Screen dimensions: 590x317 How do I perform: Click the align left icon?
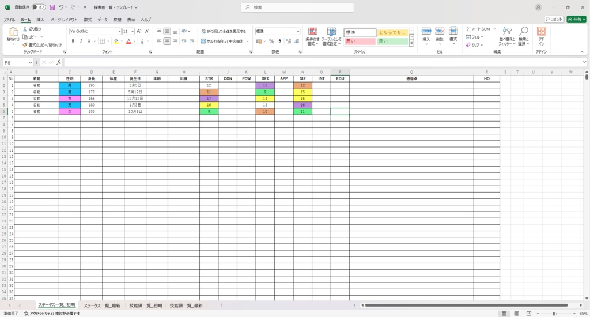point(159,41)
